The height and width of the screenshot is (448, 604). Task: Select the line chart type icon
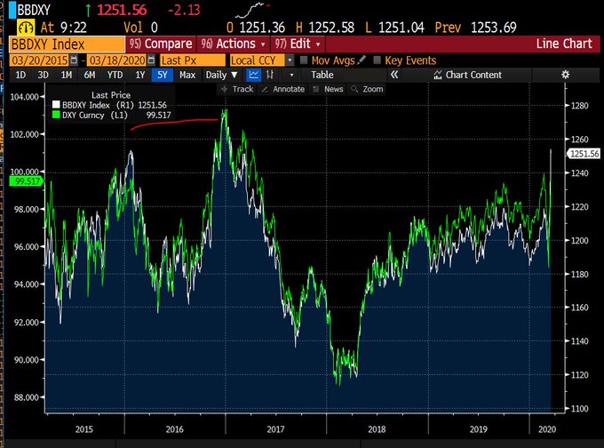(254, 75)
